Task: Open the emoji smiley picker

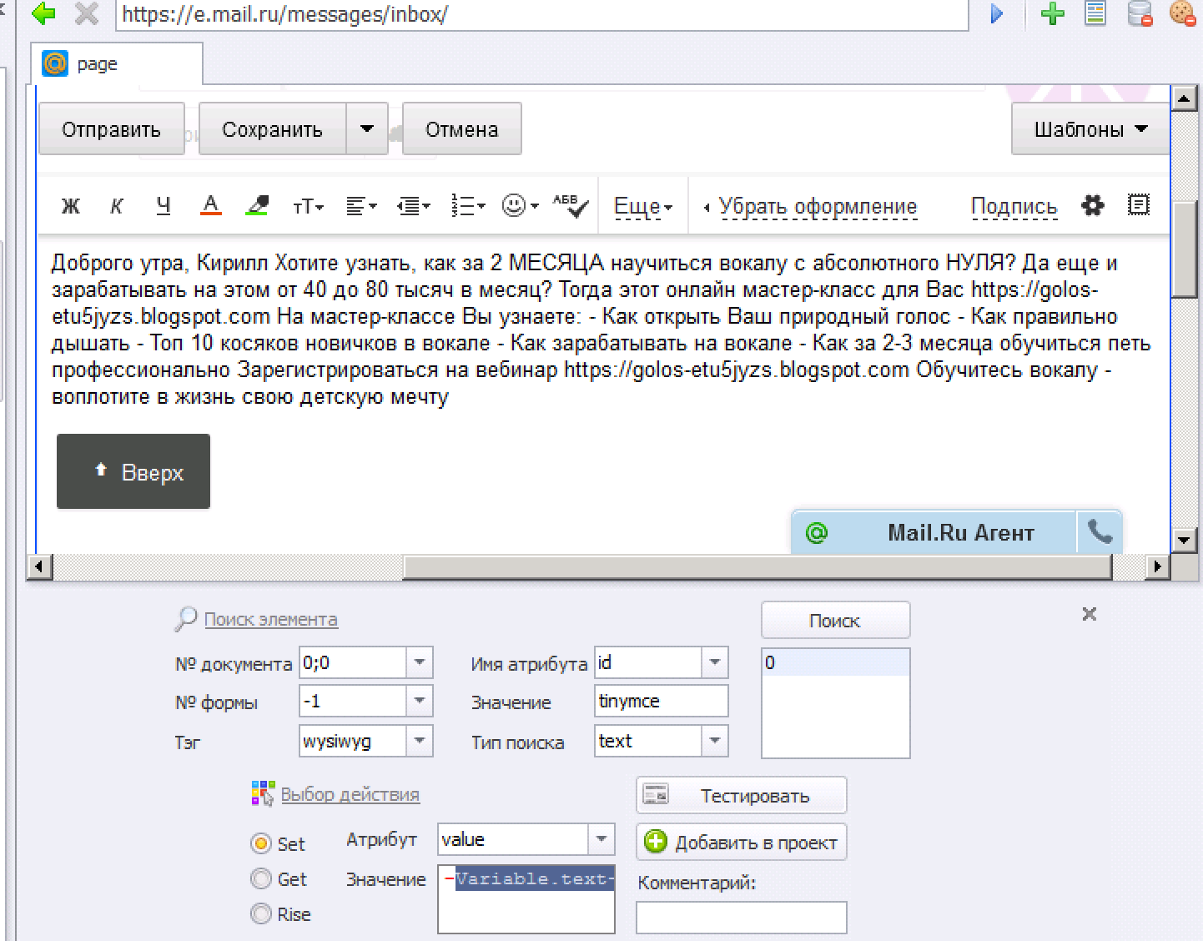Action: tap(520, 205)
